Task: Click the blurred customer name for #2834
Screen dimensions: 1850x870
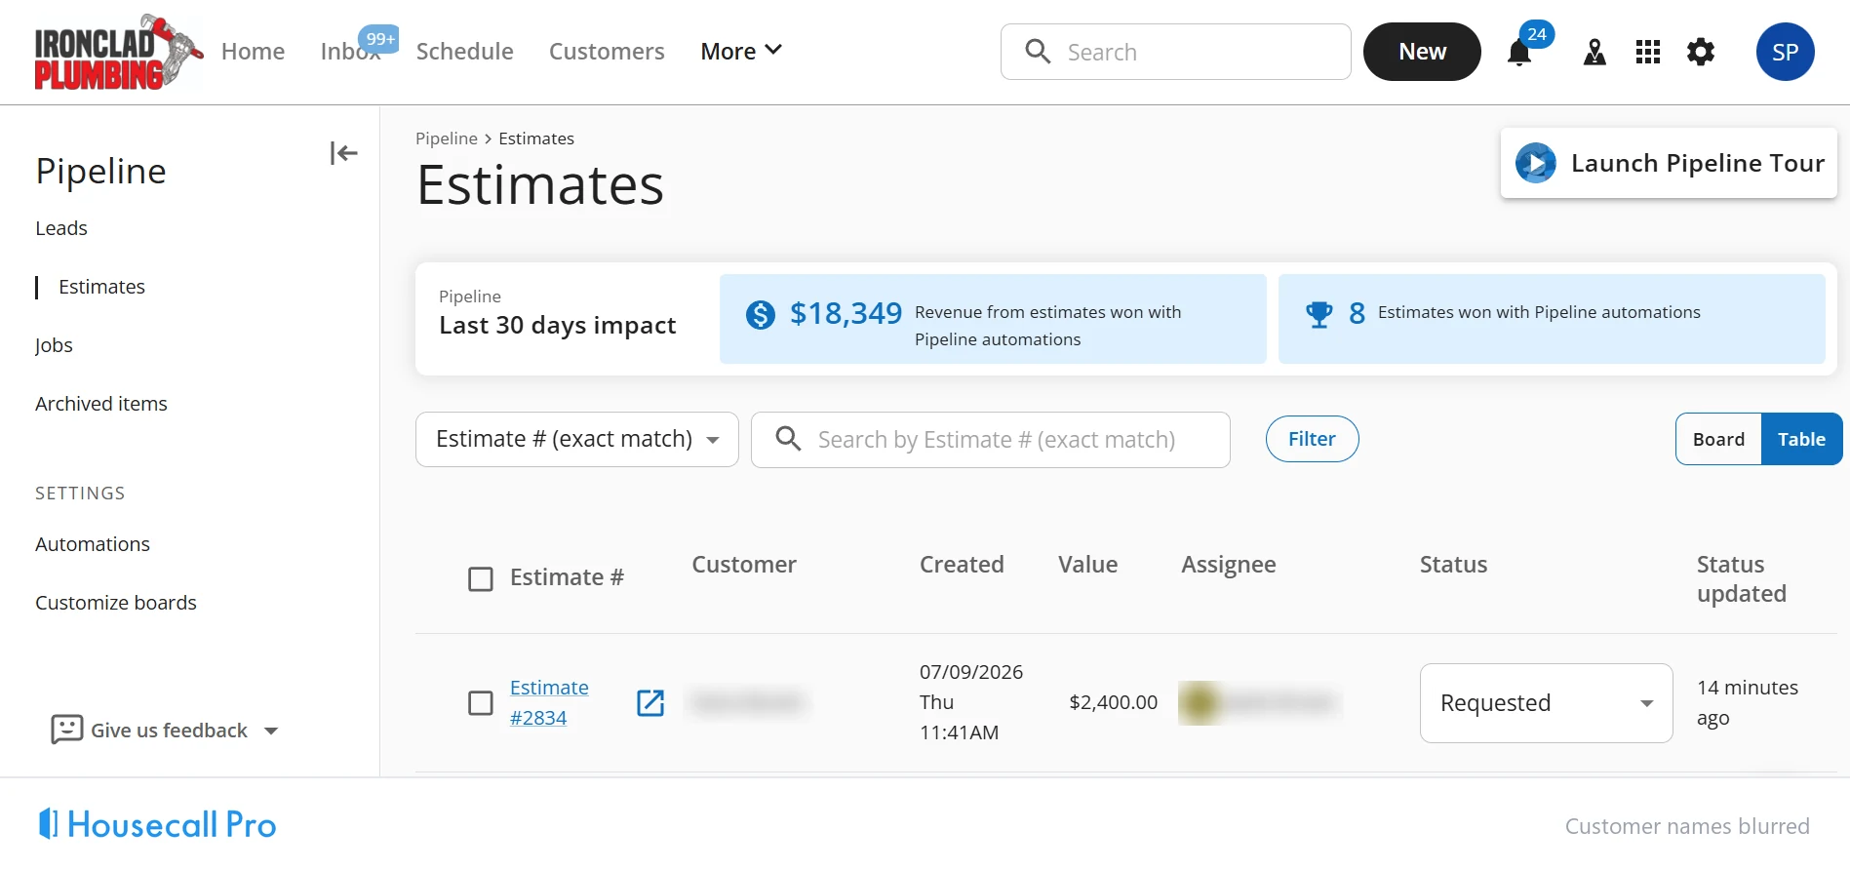Action: (x=748, y=702)
